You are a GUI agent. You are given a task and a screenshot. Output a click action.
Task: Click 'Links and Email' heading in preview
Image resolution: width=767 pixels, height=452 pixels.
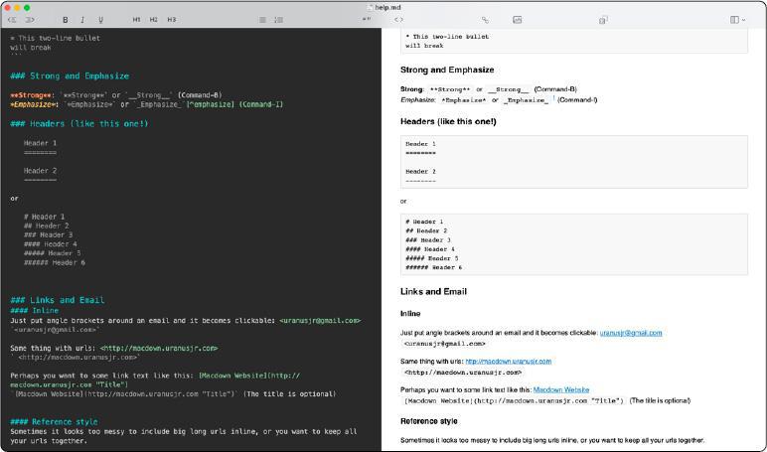click(x=433, y=291)
